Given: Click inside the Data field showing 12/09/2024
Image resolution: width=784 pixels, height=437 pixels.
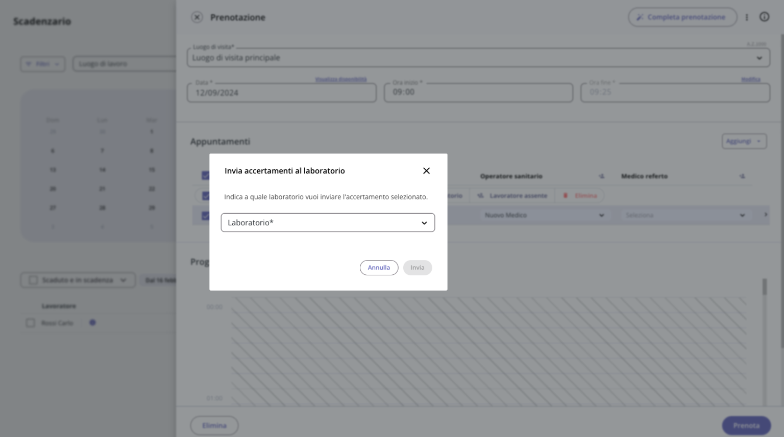Looking at the screenshot, I should point(281,92).
